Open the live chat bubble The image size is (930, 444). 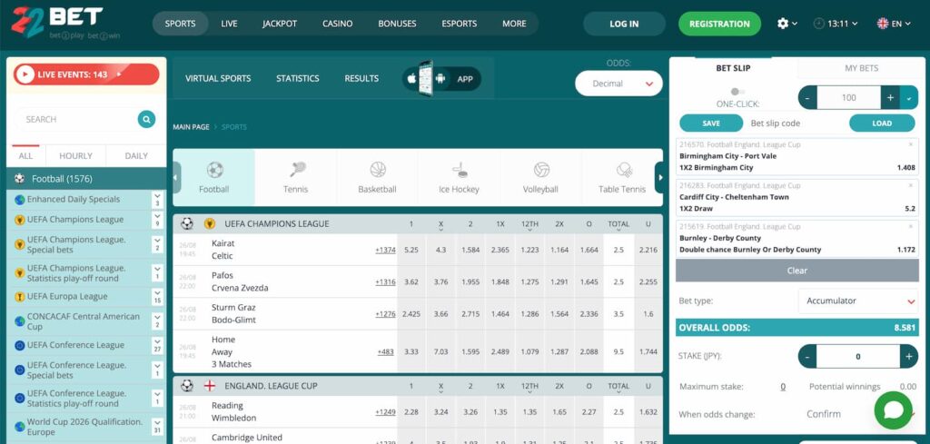click(894, 410)
